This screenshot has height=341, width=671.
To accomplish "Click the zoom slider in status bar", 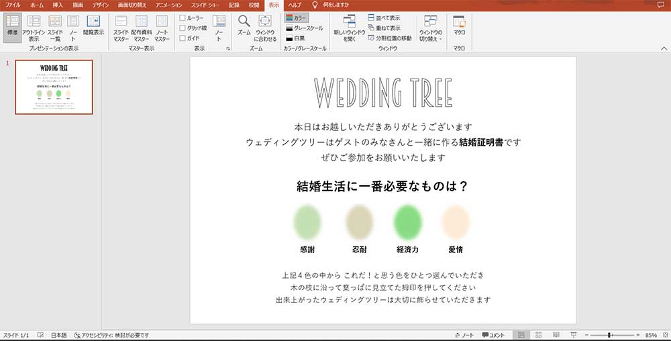I will [609, 334].
